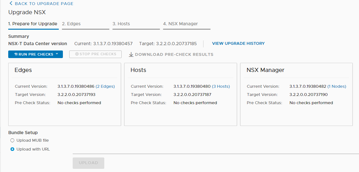Expand the Run Pre Checks dropdown arrow
The image size is (359, 172).
coord(57,54)
